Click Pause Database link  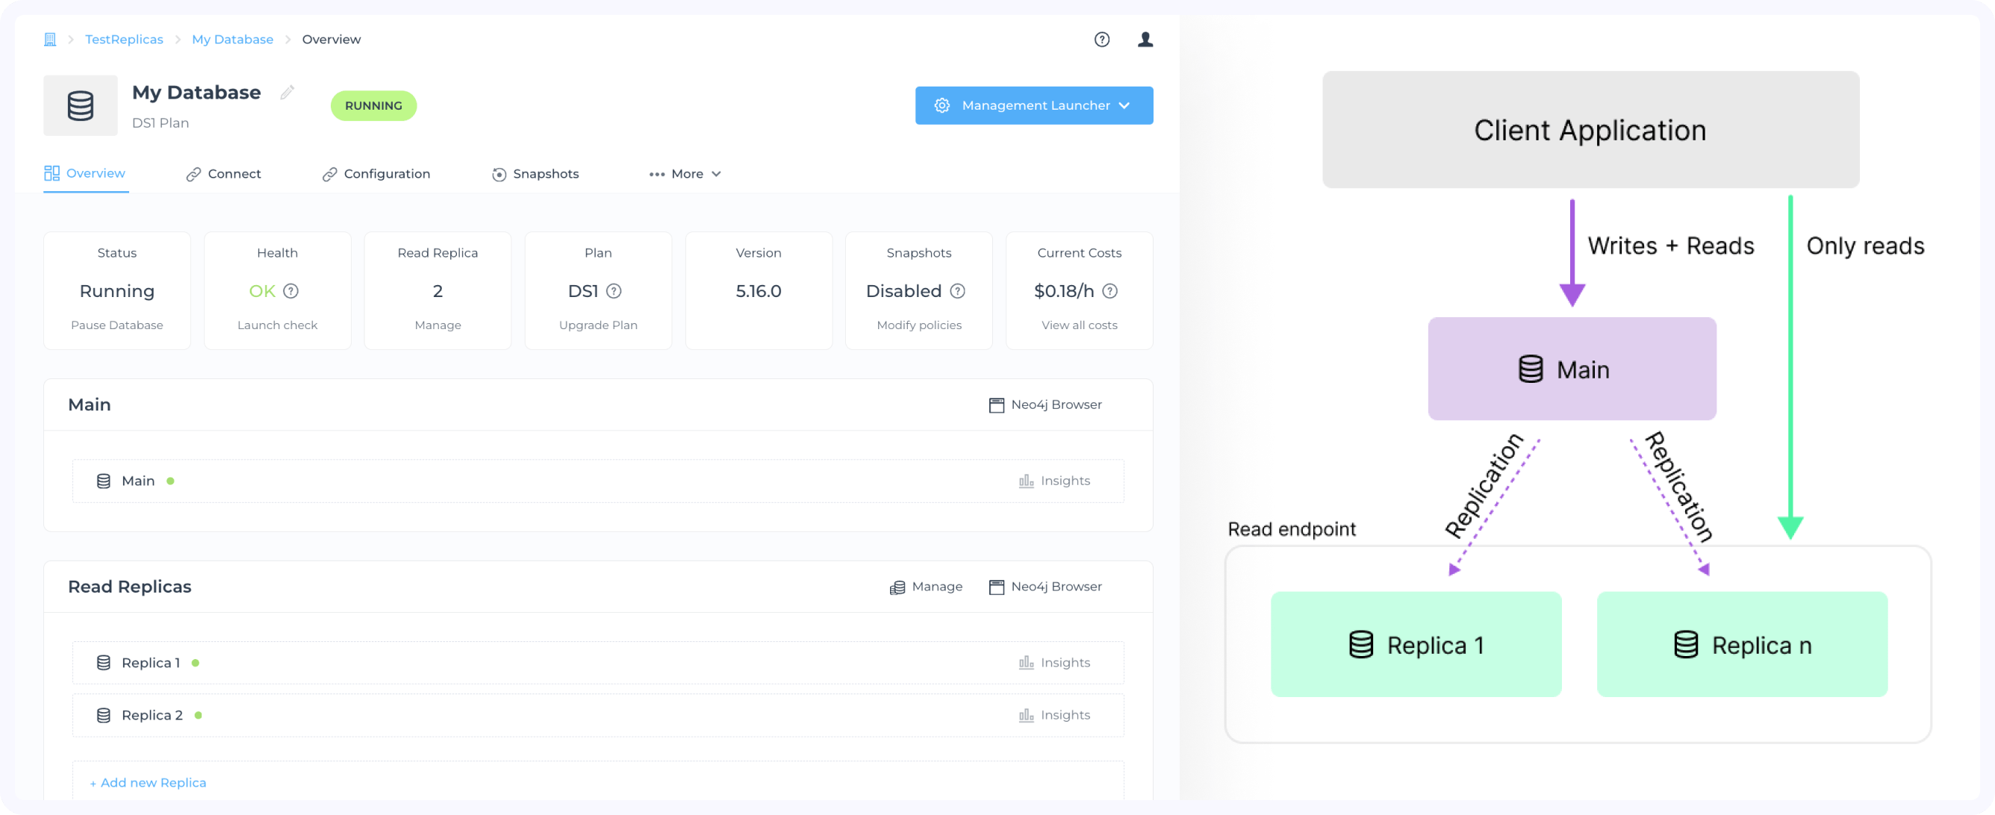[117, 325]
